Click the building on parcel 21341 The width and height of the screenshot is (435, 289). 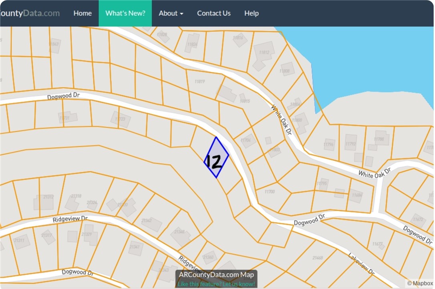coord(135,248)
